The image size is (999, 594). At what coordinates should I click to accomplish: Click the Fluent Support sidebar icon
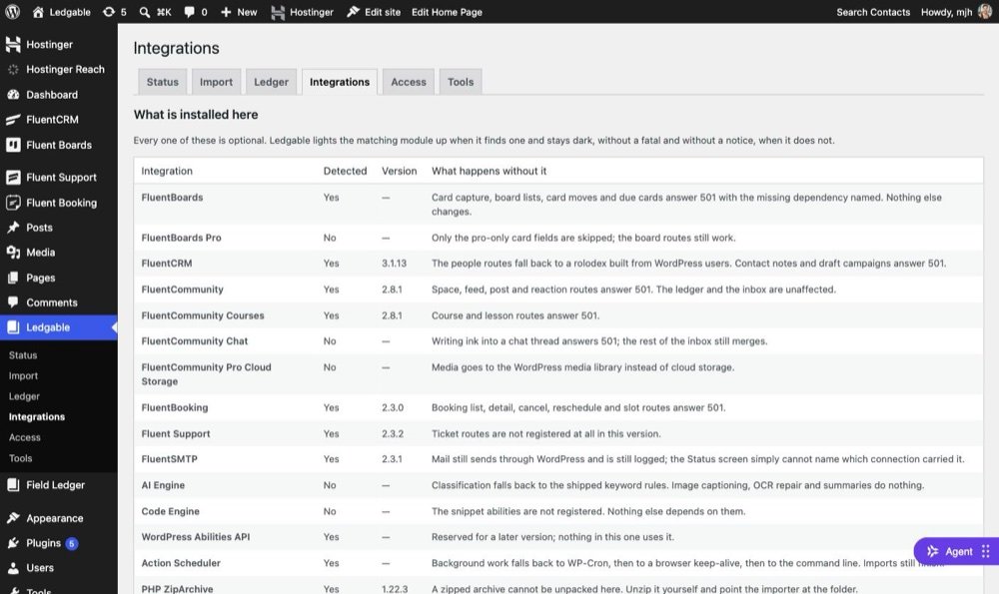click(x=13, y=177)
